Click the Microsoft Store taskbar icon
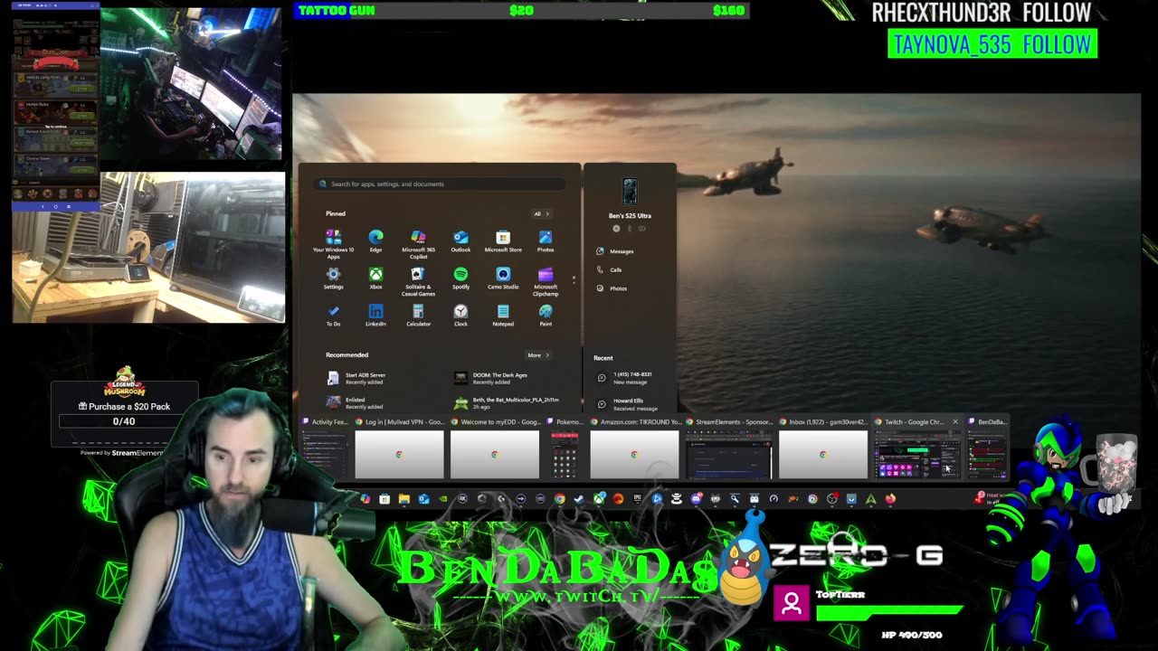Image resolution: width=1158 pixels, height=651 pixels. 384,498
